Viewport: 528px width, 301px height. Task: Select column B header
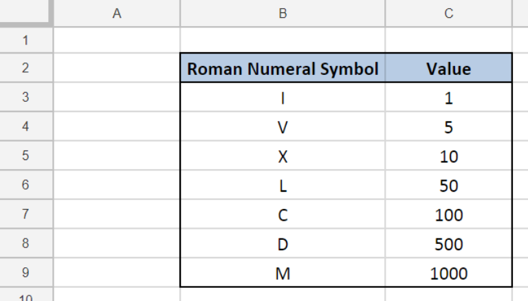coord(283,13)
